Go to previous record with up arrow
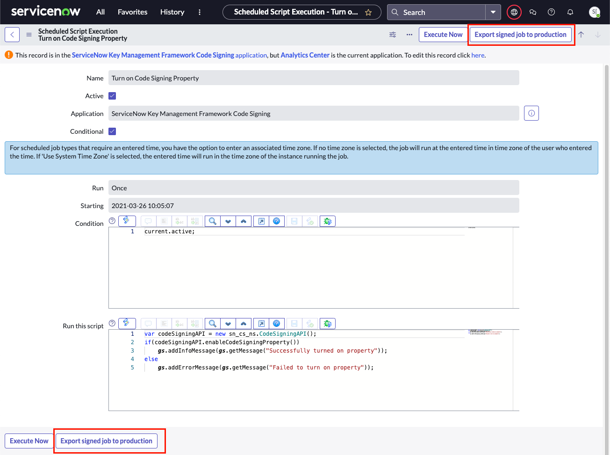 point(581,35)
